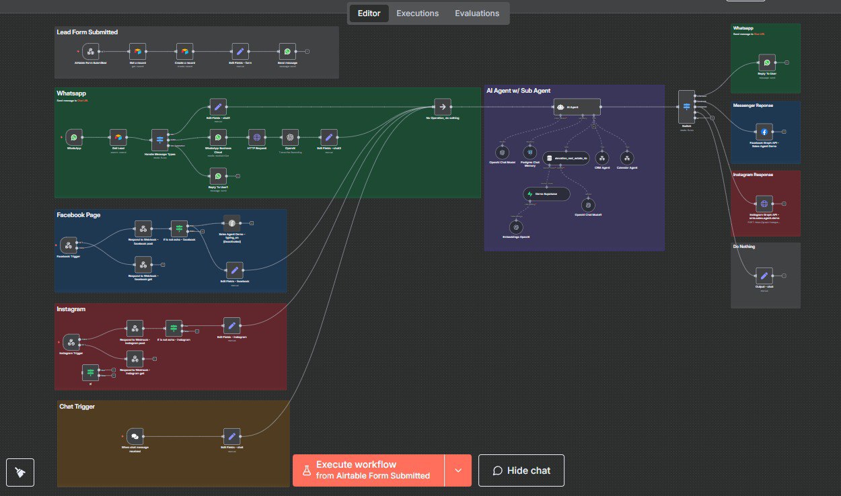Select the Switch node after AI Agent

[686, 107]
